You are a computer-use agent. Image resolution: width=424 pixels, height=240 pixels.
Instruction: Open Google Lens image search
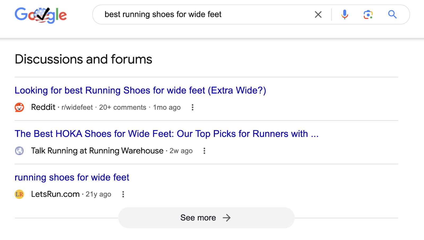[x=368, y=15]
